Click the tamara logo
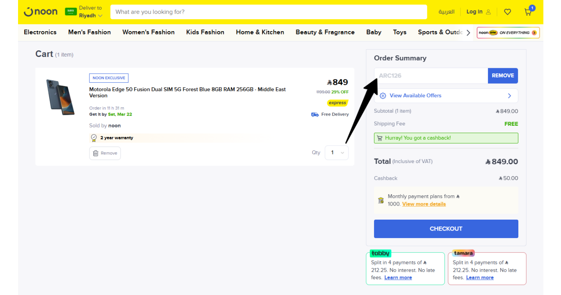 pyautogui.click(x=463, y=253)
